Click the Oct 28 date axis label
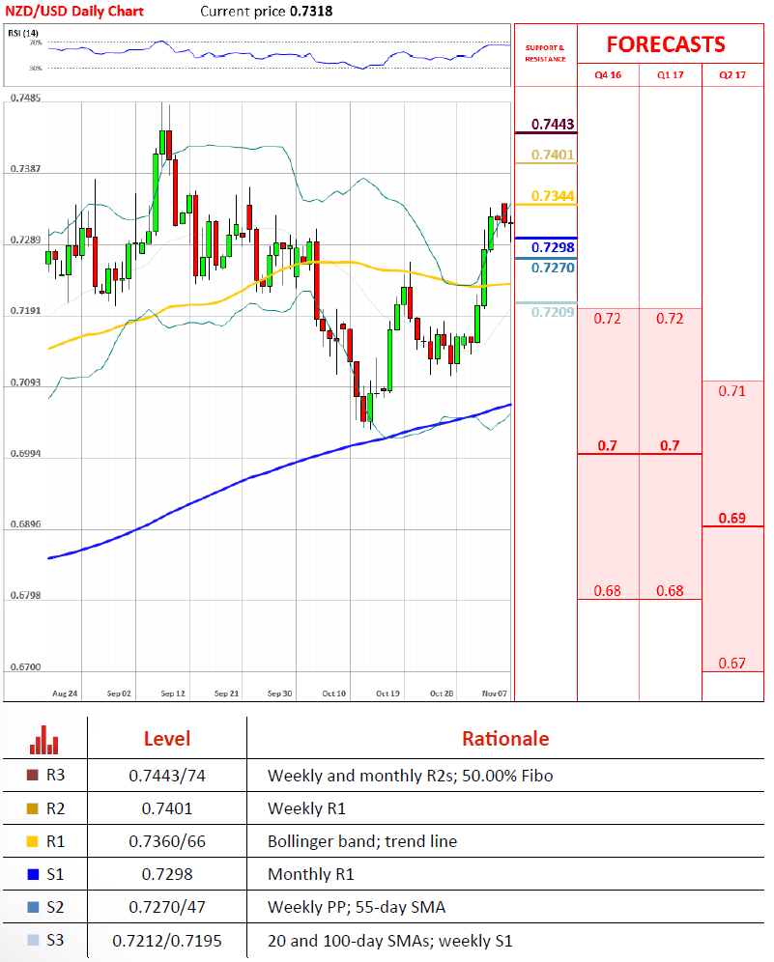 coord(442,693)
